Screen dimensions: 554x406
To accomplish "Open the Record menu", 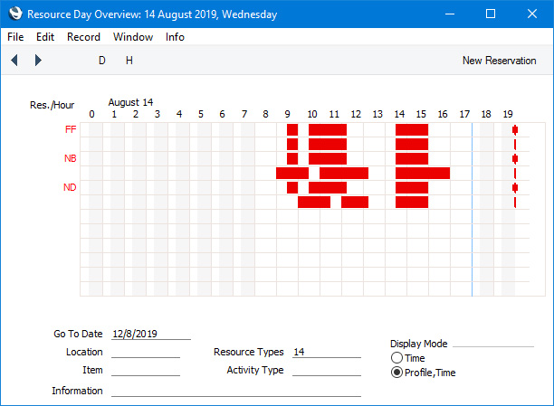I will 84,37.
